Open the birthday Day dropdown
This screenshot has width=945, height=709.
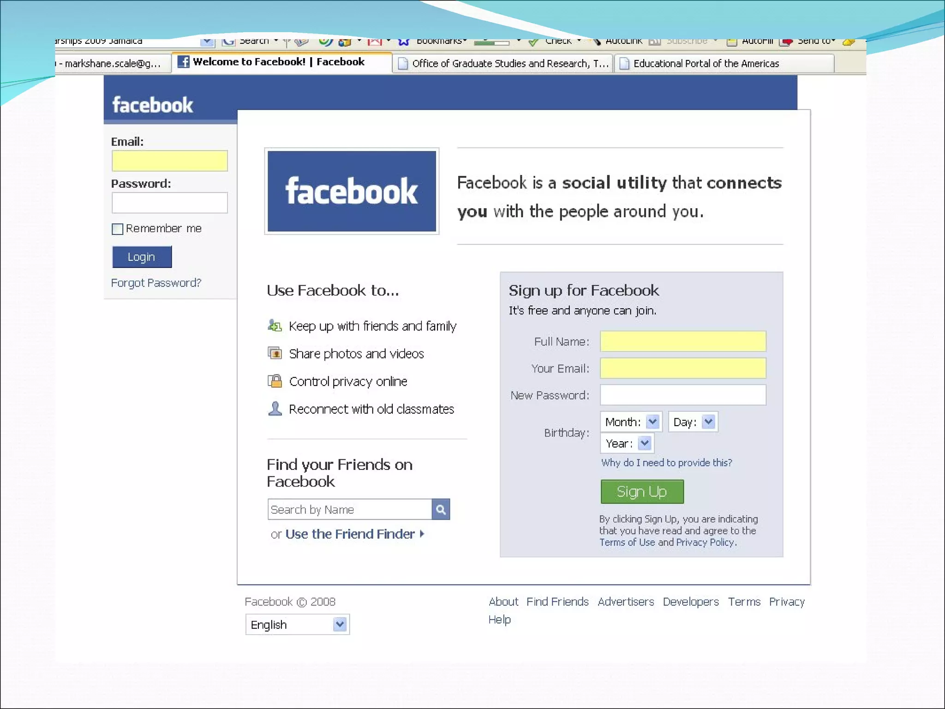pyautogui.click(x=708, y=421)
